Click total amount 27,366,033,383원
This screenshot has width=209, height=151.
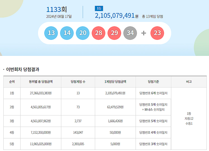point(41,93)
